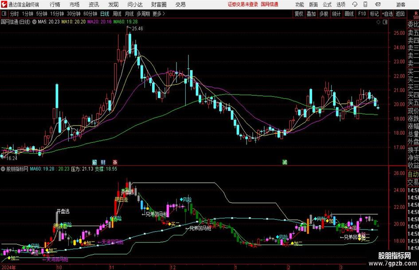Click the red Tongdaxin logo icon
Viewport: 419px width, 270px height.
point(4,4)
